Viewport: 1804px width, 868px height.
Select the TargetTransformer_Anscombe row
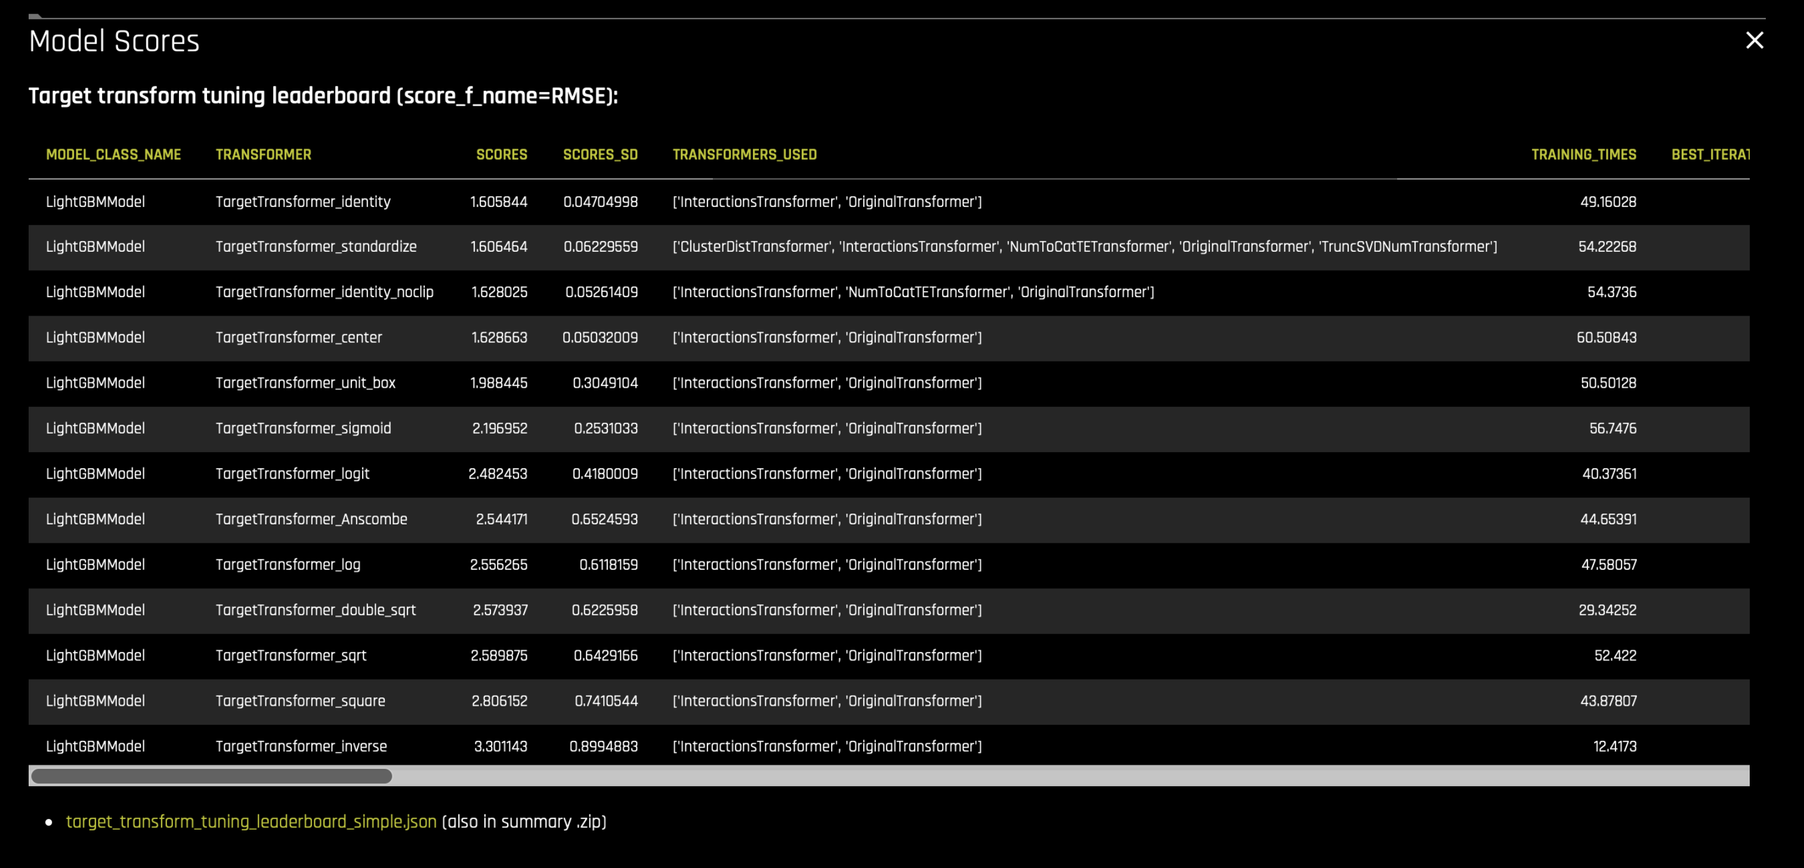490,519
